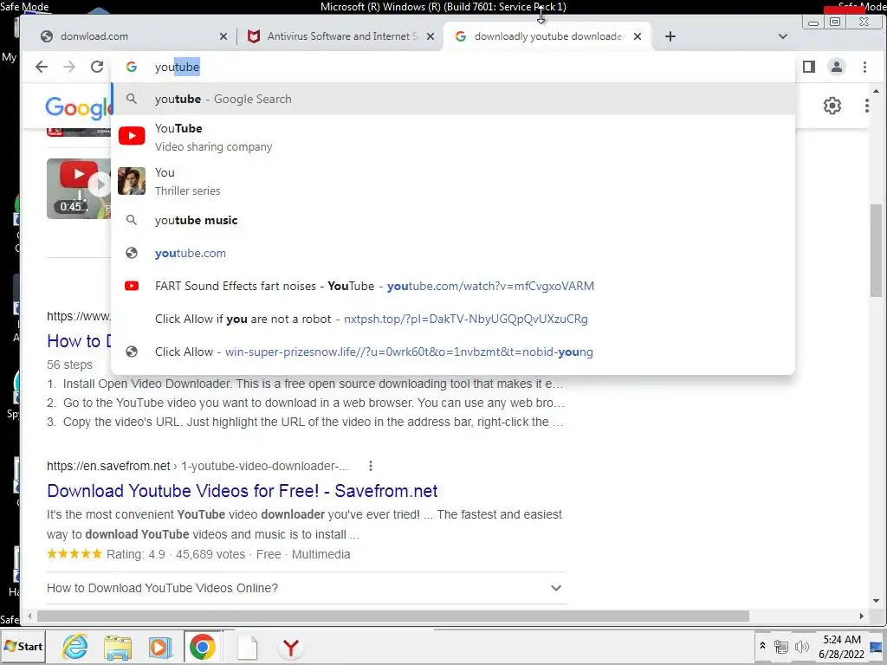Image resolution: width=887 pixels, height=665 pixels.
Task: Select the downloadly youtube downloader tab
Action: [547, 36]
